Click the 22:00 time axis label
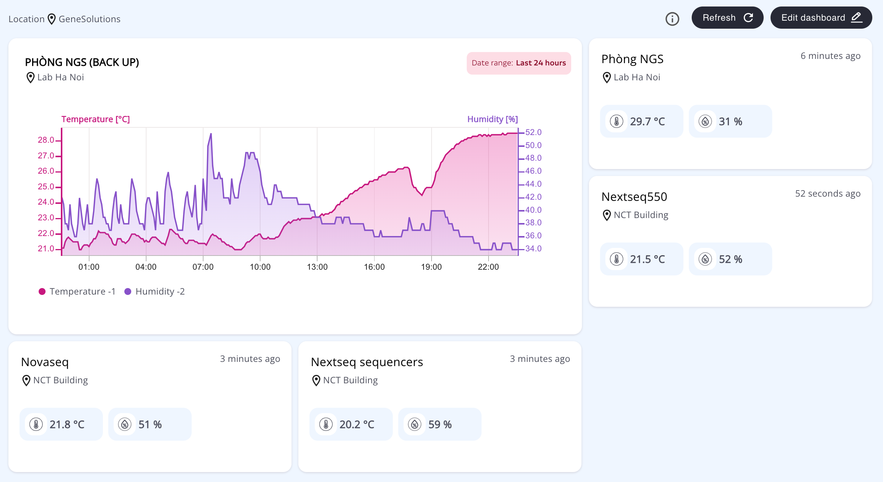This screenshot has width=883, height=482. 488,267
